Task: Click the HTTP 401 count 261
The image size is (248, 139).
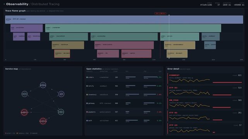Action: (x=240, y=113)
